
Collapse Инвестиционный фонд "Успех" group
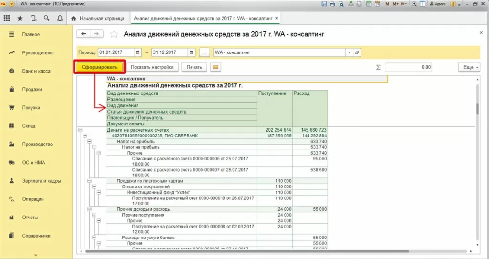click(x=99, y=192)
